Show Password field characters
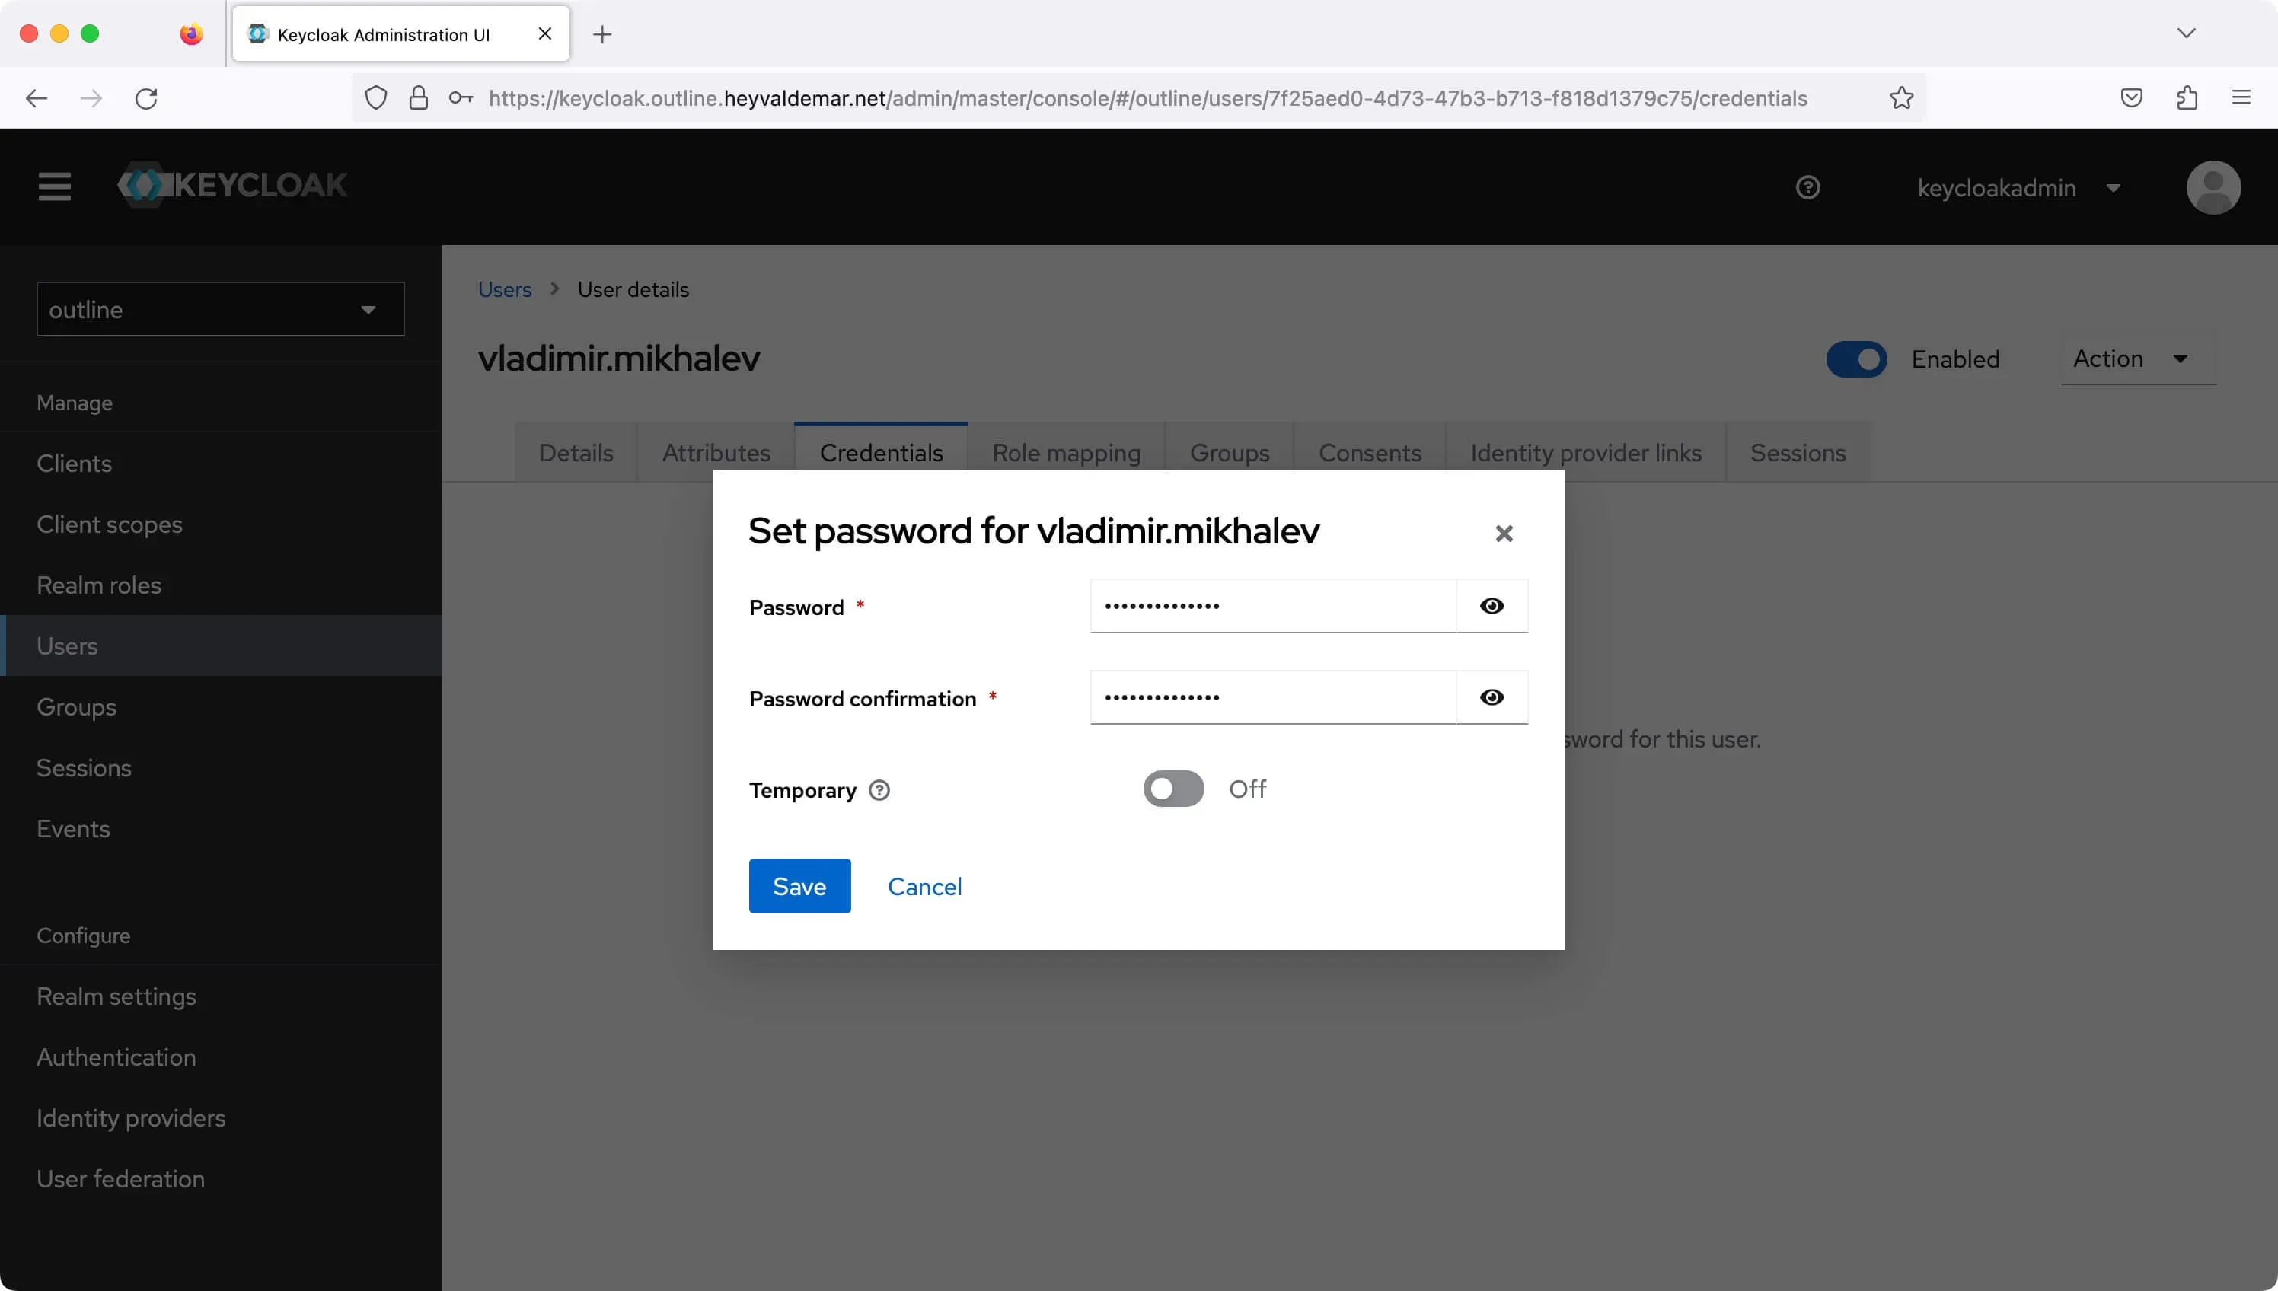This screenshot has width=2278, height=1291. coord(1492,606)
